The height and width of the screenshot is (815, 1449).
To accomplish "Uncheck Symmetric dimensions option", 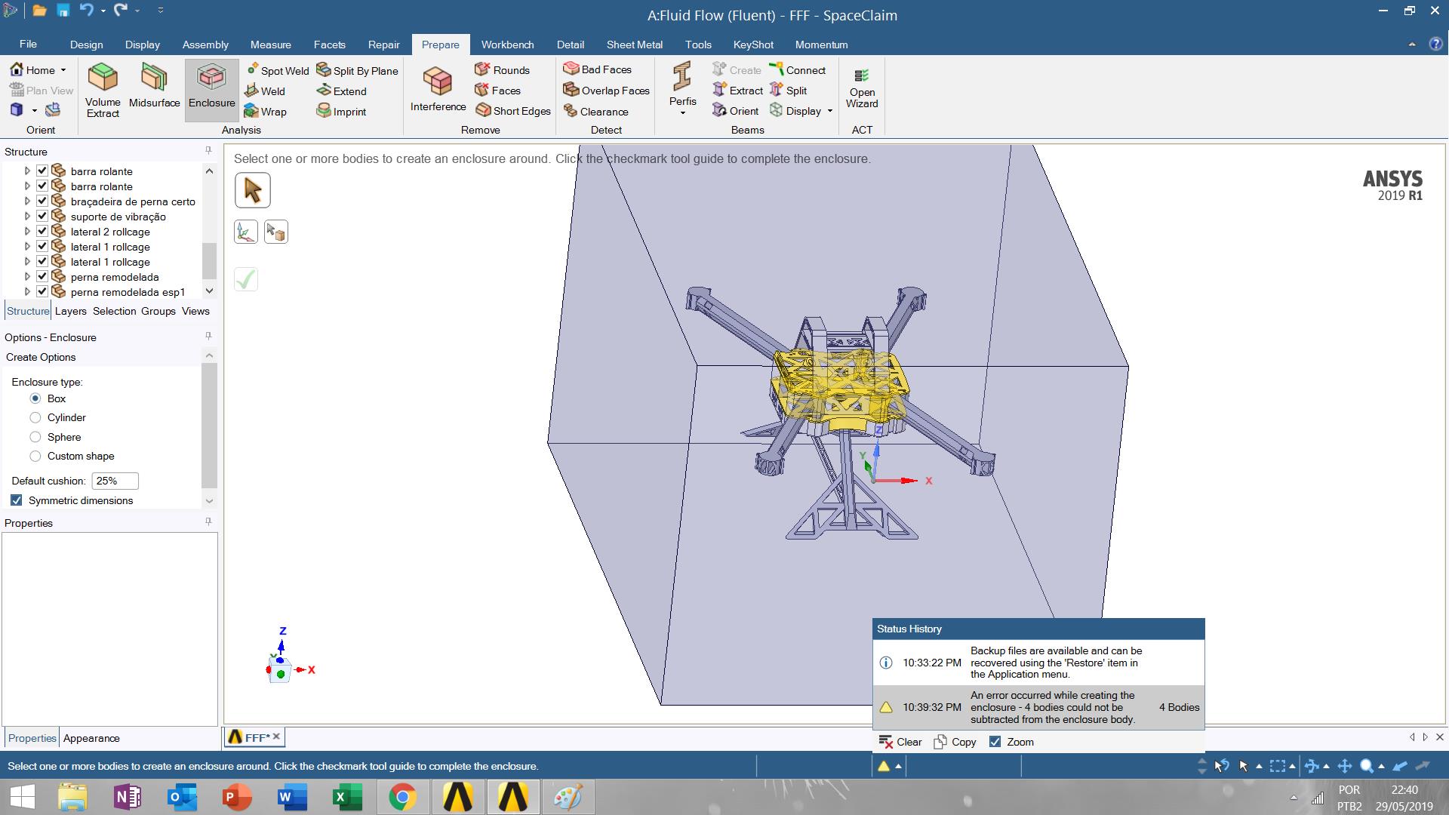I will [17, 500].
